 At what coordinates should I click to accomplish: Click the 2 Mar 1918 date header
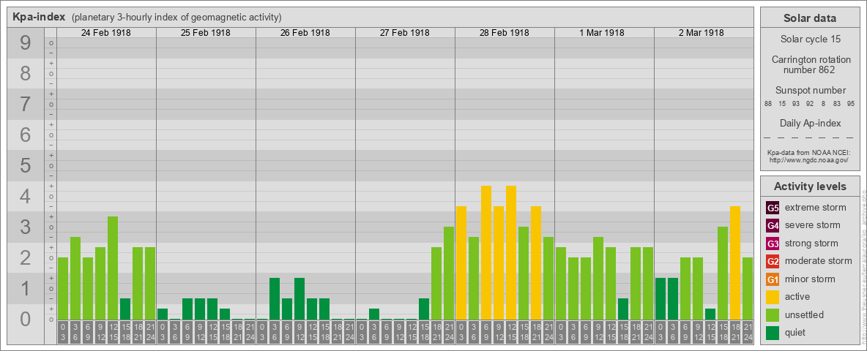coord(702,33)
